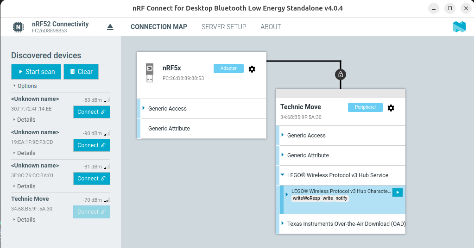Screen dimensions: 474x248
Task: Click the nRF52 Connectivity chip icon
Action: (19, 27)
